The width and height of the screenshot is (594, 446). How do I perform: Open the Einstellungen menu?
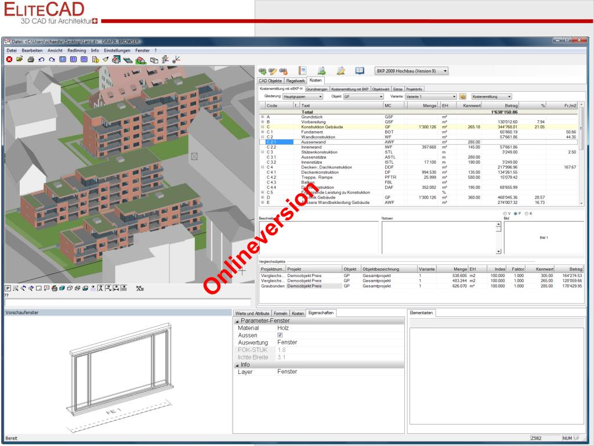click(x=118, y=50)
